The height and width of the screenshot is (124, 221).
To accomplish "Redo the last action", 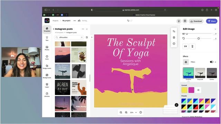I will click(131, 21).
